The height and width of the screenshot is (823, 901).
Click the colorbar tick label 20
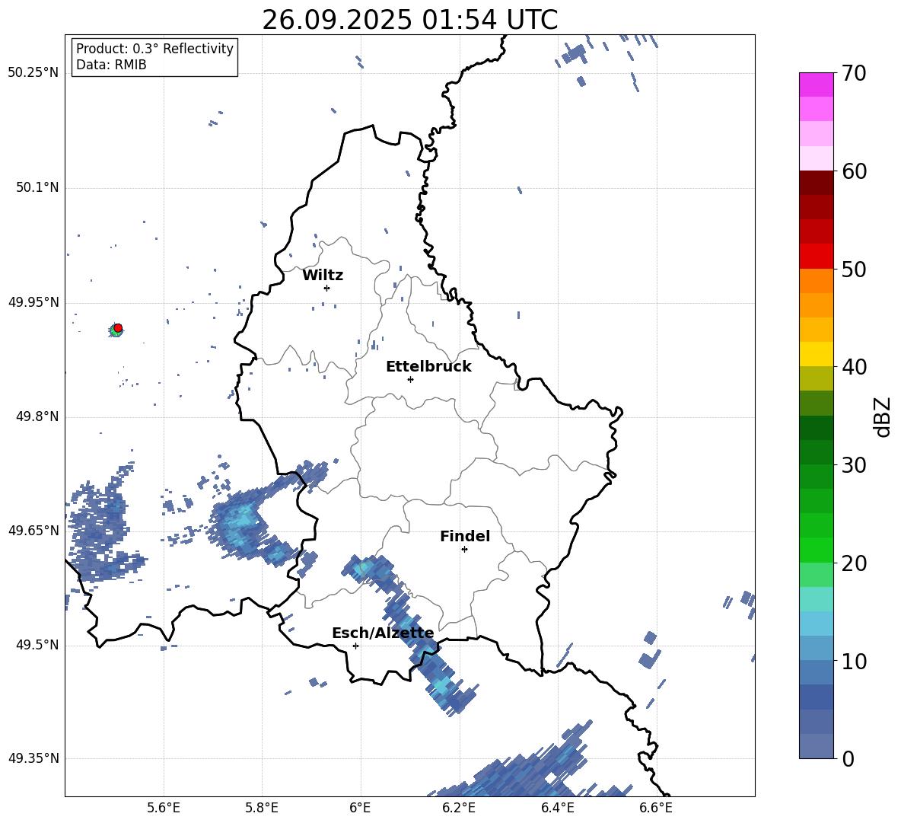tap(854, 563)
